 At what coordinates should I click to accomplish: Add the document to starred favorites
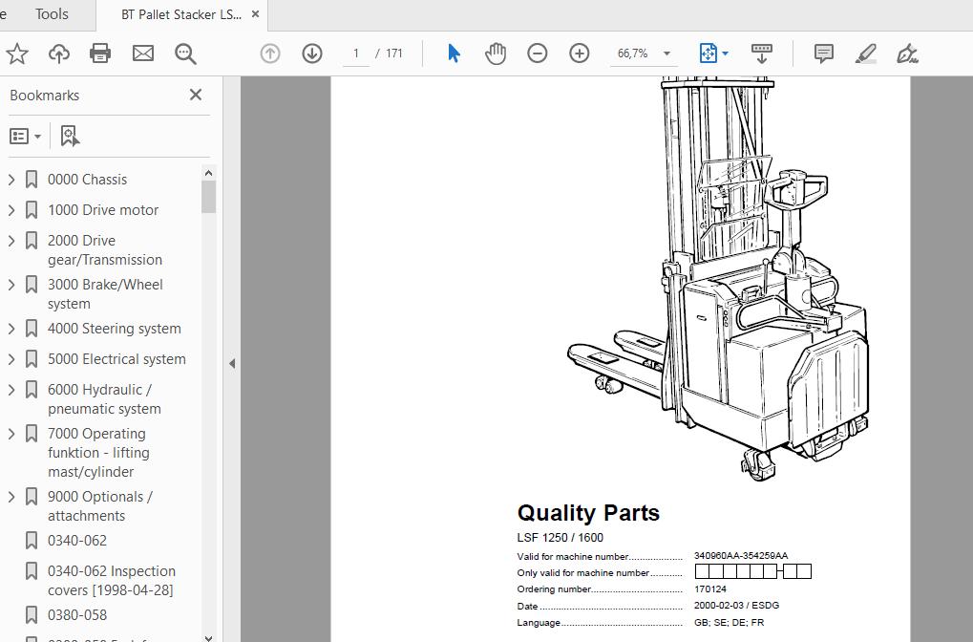click(x=17, y=54)
